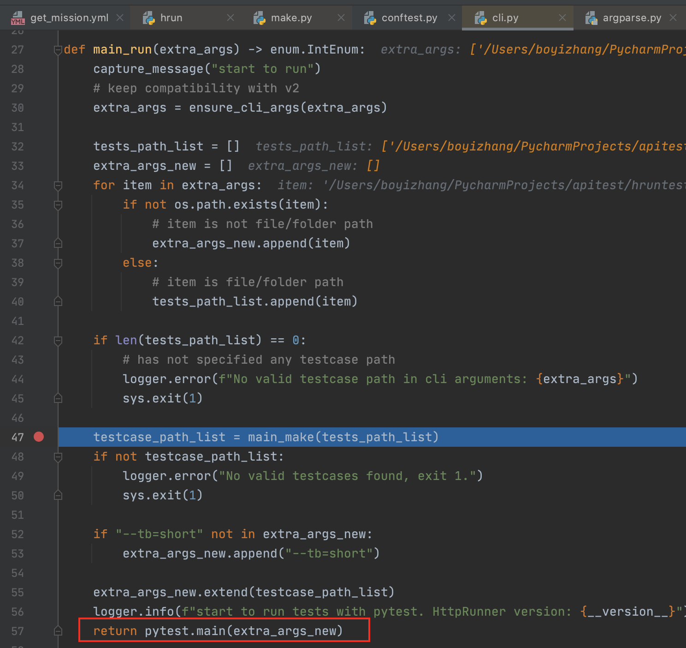Click extra_args_new.append on line 53
This screenshot has height=648, width=686.
point(200,553)
